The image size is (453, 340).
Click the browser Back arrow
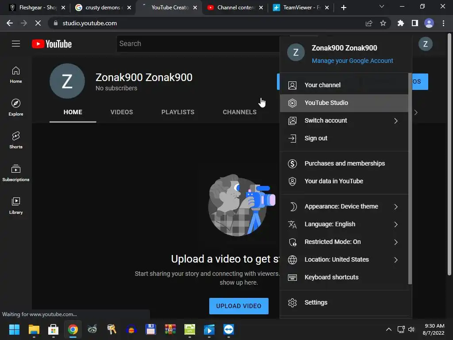click(10, 23)
